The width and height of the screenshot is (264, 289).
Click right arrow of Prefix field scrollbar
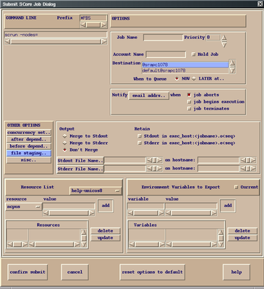[103, 25]
